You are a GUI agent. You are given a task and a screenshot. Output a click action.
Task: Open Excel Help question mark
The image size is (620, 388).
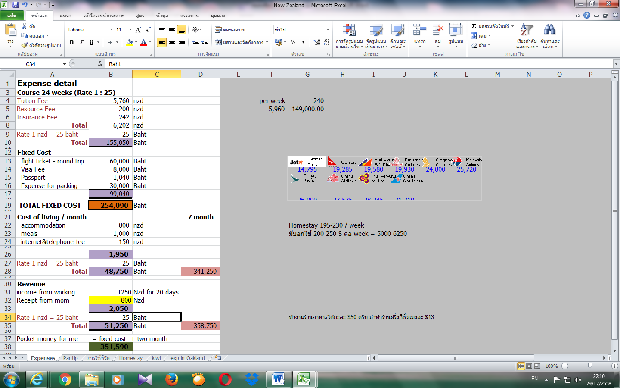coord(587,15)
